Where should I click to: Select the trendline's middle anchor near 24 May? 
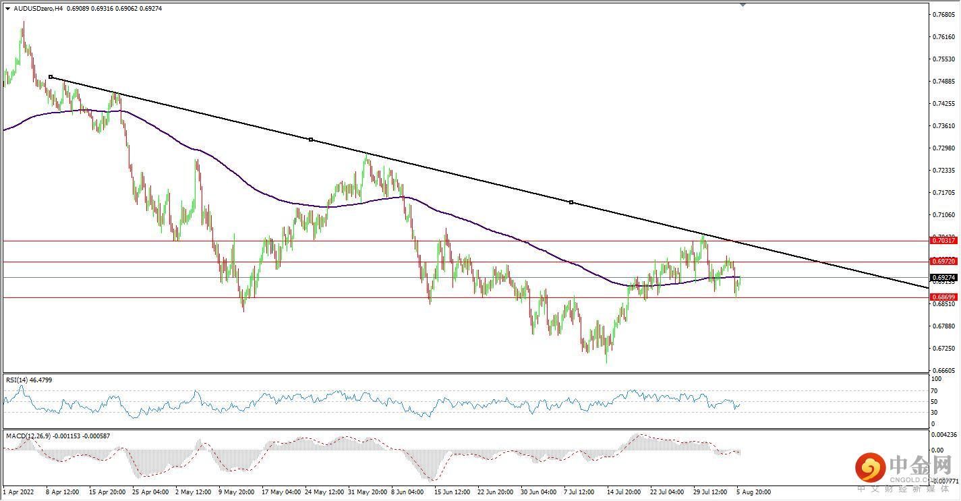pyautogui.click(x=310, y=140)
